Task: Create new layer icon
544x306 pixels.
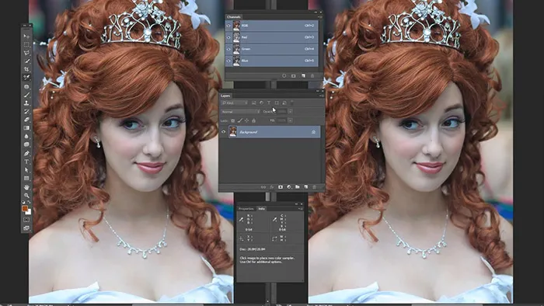Action: tap(306, 187)
